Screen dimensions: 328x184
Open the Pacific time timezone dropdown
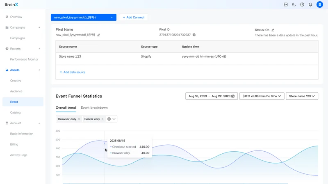(262, 96)
